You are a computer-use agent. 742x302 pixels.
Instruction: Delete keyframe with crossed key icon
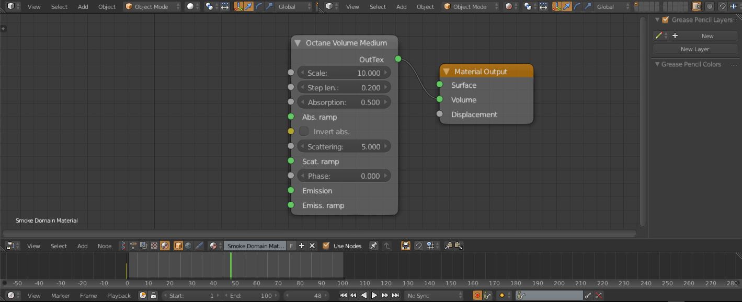[599, 295]
